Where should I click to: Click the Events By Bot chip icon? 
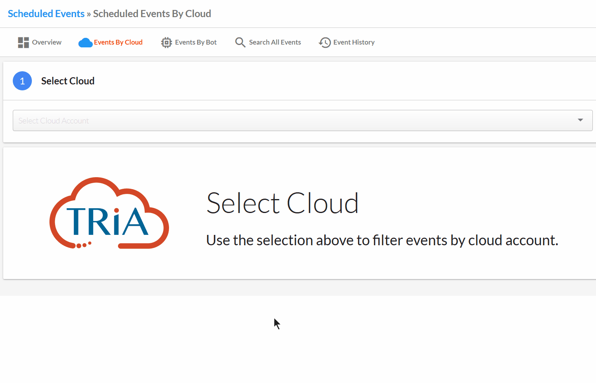[166, 43]
